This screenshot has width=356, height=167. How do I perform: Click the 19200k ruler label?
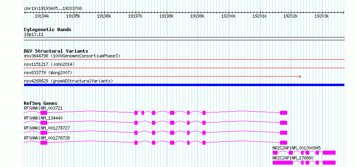(228, 16)
